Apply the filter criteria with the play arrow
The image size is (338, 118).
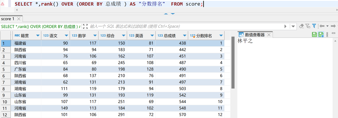(285, 26)
